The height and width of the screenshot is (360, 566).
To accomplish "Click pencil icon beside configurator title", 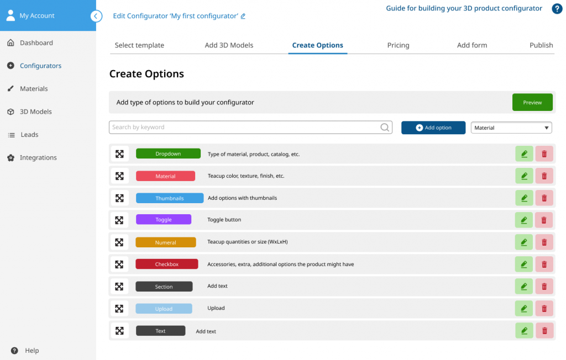I will (243, 17).
